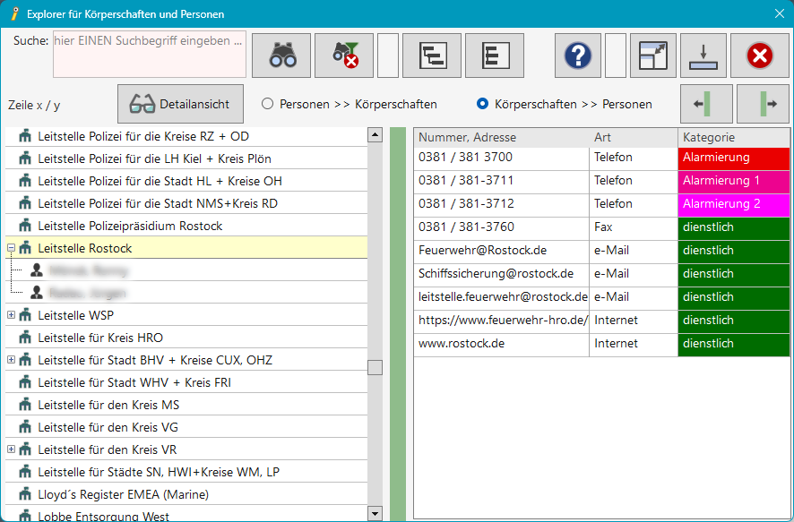This screenshot has height=522, width=794.
Task: Clear the search filter with the binoculars-X icon
Action: [343, 56]
